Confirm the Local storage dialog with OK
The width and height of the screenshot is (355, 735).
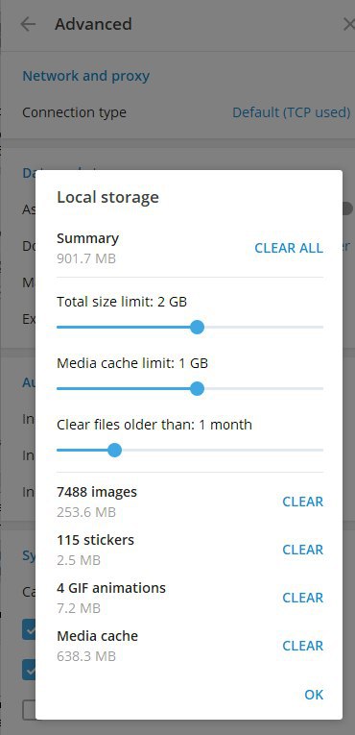[x=314, y=695]
